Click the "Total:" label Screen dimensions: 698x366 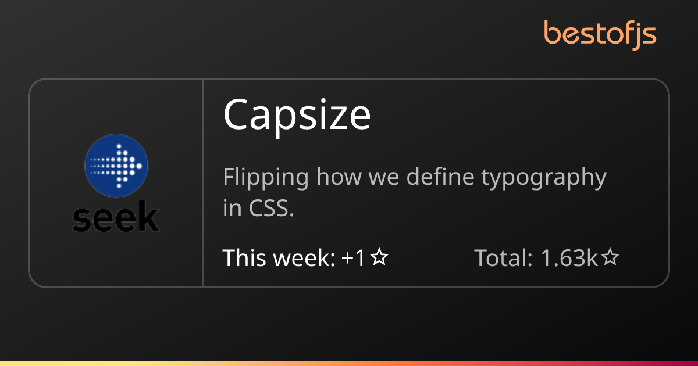coord(504,257)
